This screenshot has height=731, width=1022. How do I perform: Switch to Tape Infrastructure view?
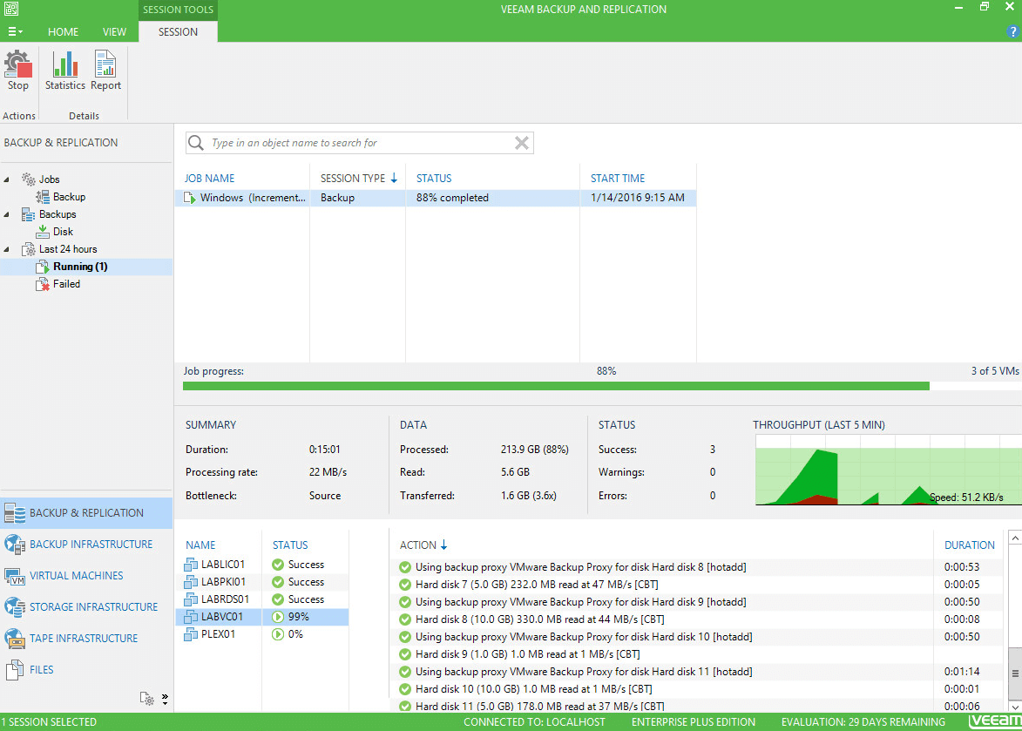click(x=84, y=639)
